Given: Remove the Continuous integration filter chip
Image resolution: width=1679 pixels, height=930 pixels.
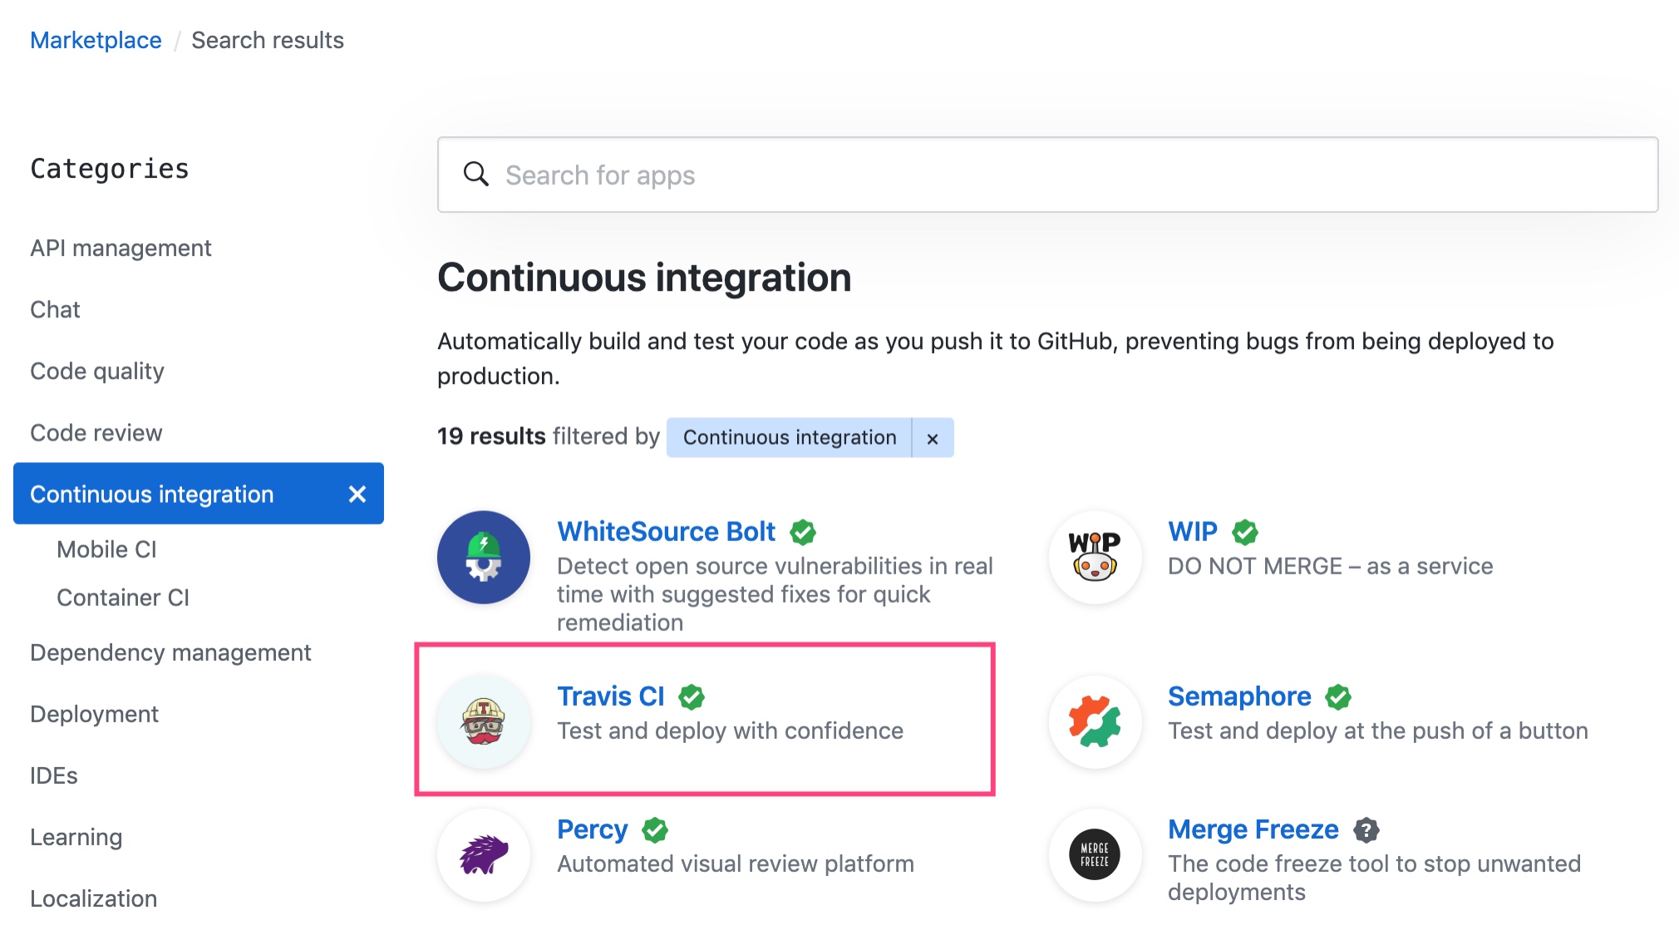Looking at the screenshot, I should tap(933, 438).
